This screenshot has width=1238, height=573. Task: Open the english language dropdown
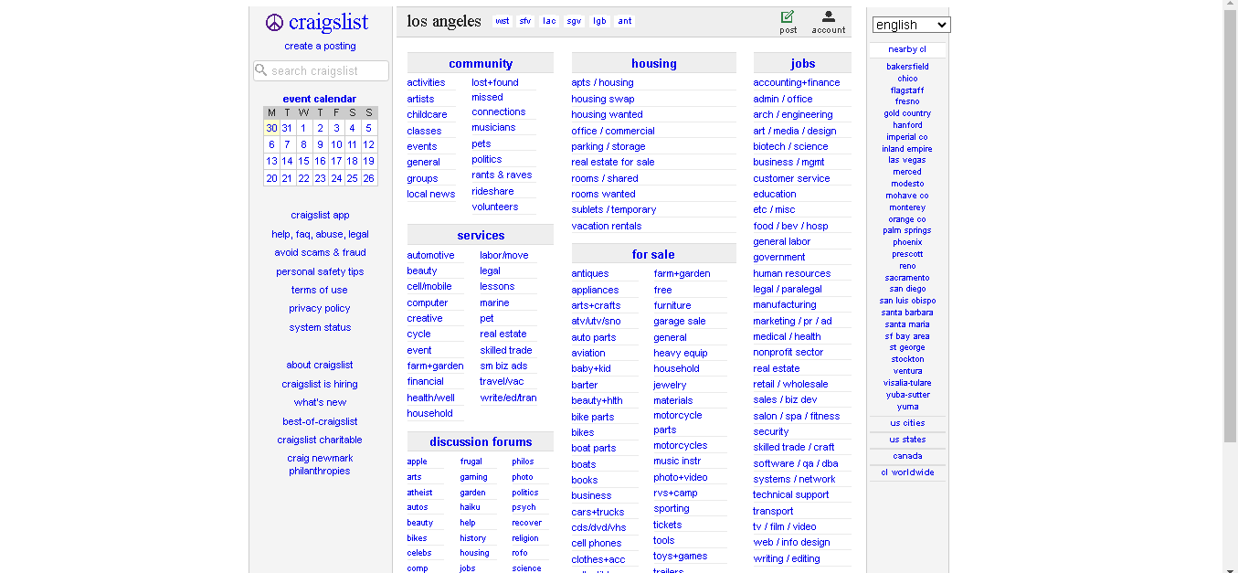click(x=911, y=25)
